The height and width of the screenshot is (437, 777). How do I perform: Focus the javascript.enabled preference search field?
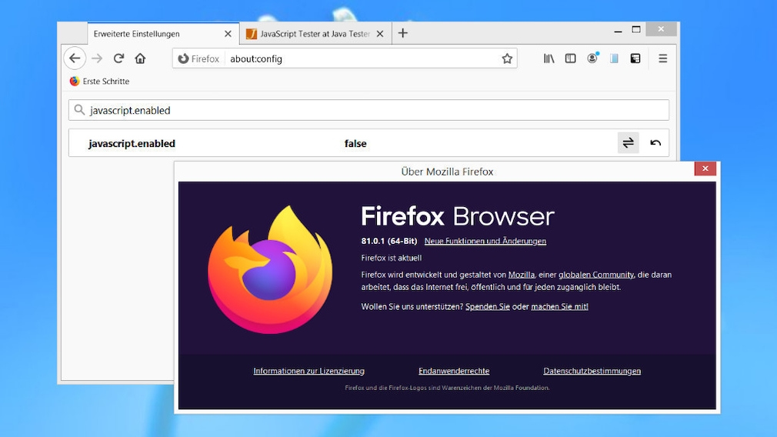(x=369, y=110)
